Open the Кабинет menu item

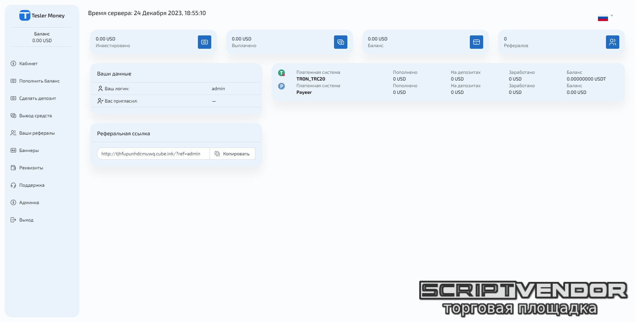point(28,63)
